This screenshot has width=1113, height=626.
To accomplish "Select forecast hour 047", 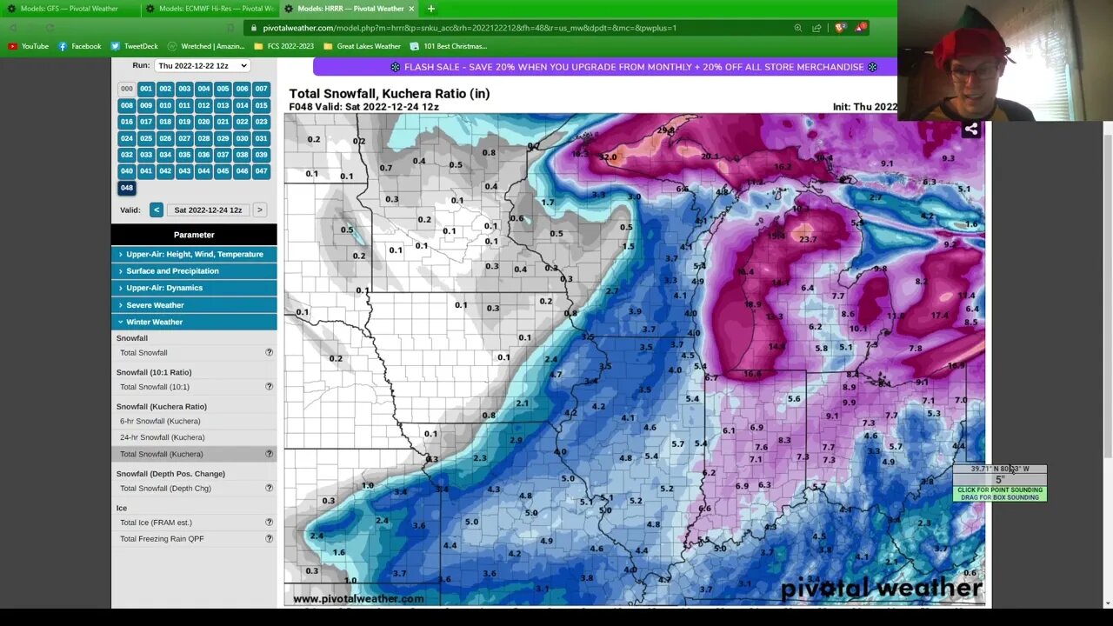I will [261, 171].
